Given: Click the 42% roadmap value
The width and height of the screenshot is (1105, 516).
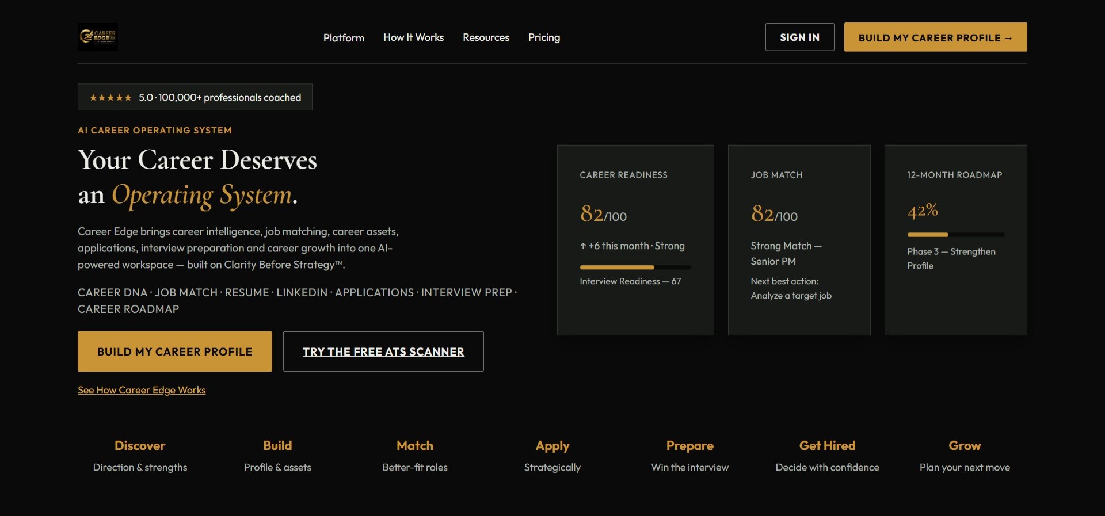Looking at the screenshot, I should point(923,211).
